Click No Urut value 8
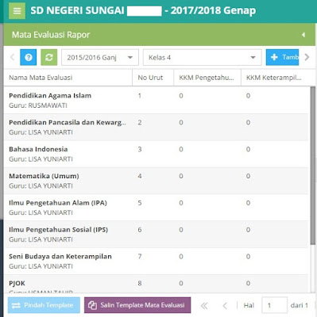 click(140, 283)
